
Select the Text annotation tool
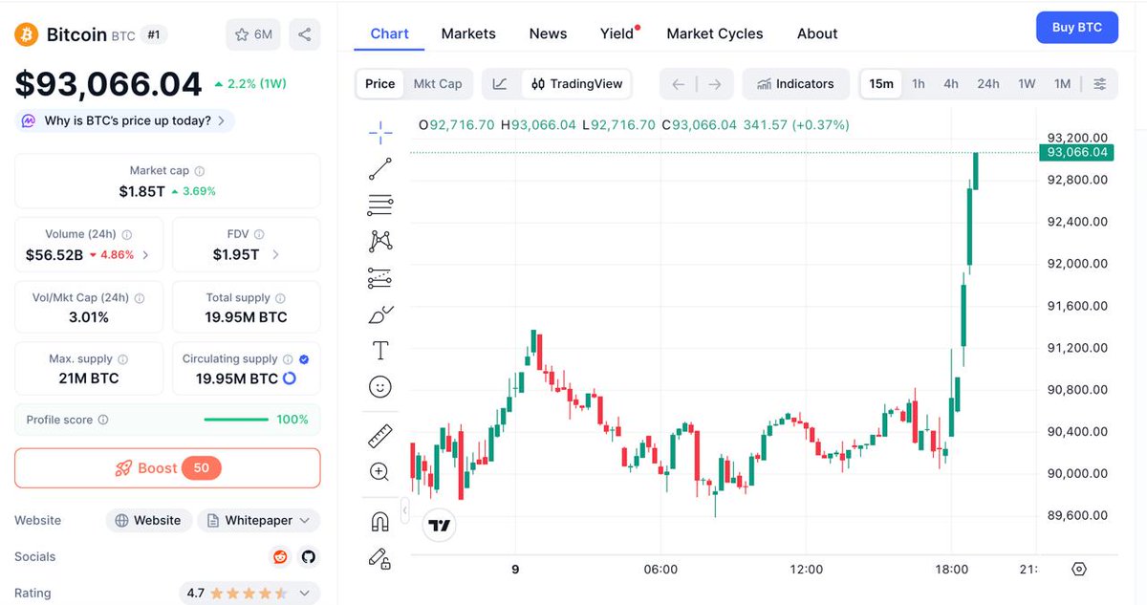pos(380,351)
